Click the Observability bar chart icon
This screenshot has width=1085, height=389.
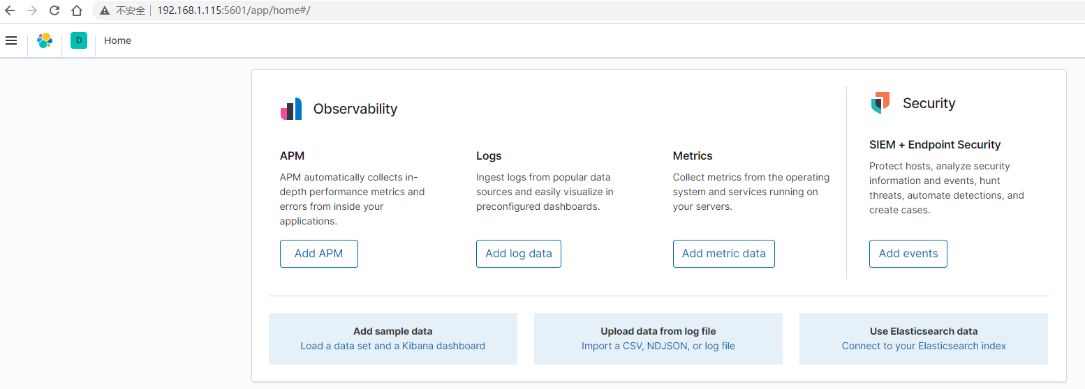pos(291,109)
